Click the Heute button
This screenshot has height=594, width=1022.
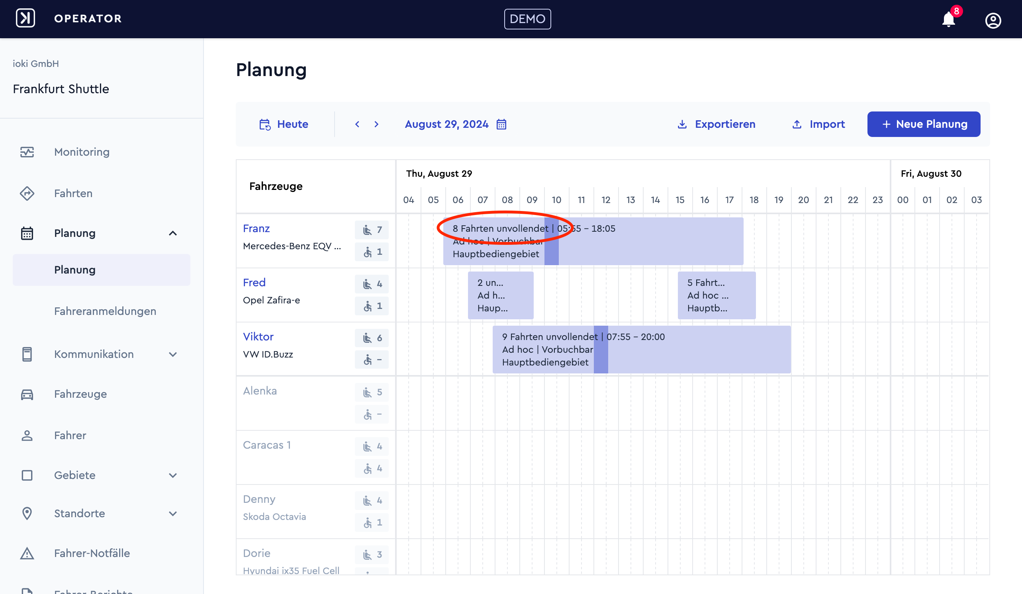click(284, 124)
